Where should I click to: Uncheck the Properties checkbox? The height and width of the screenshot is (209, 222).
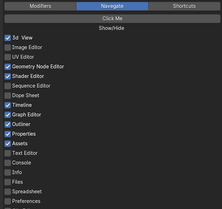pos(8,134)
